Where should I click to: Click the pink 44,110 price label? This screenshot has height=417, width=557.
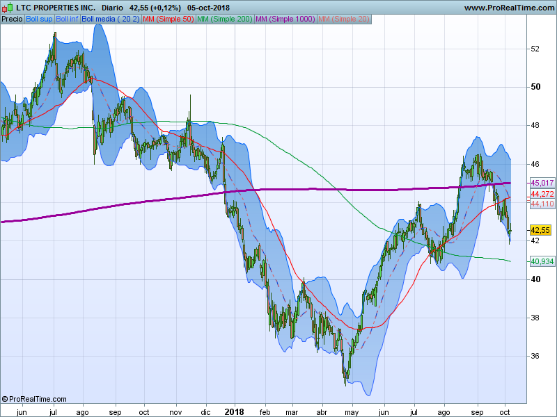pos(542,204)
